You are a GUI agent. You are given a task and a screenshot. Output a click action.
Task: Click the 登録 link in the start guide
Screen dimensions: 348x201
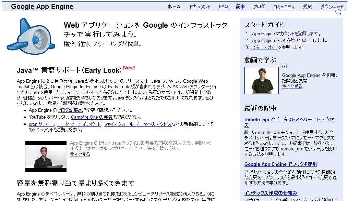(x=302, y=33)
